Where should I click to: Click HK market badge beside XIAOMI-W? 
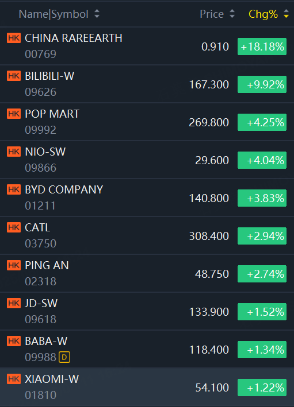coord(14,379)
